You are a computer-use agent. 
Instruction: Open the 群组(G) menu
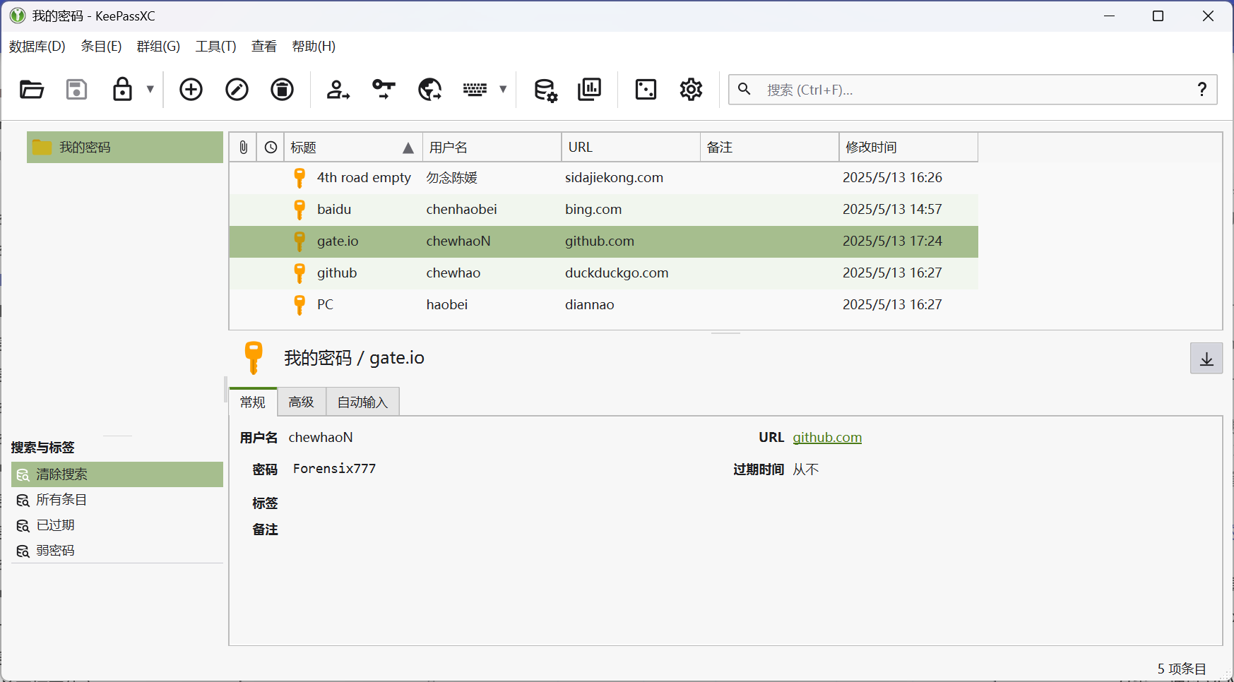point(158,47)
